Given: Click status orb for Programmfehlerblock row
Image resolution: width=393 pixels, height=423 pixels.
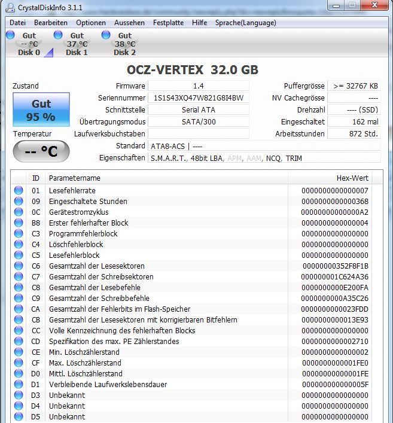Looking at the screenshot, I should (x=19, y=233).
